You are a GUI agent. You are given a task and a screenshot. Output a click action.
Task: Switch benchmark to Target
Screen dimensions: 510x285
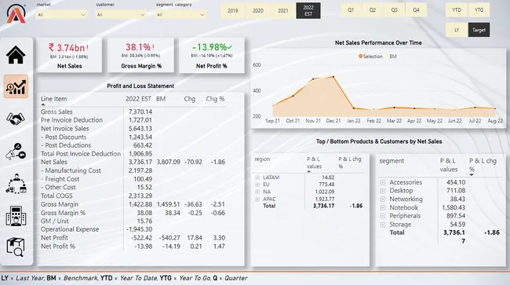click(479, 30)
